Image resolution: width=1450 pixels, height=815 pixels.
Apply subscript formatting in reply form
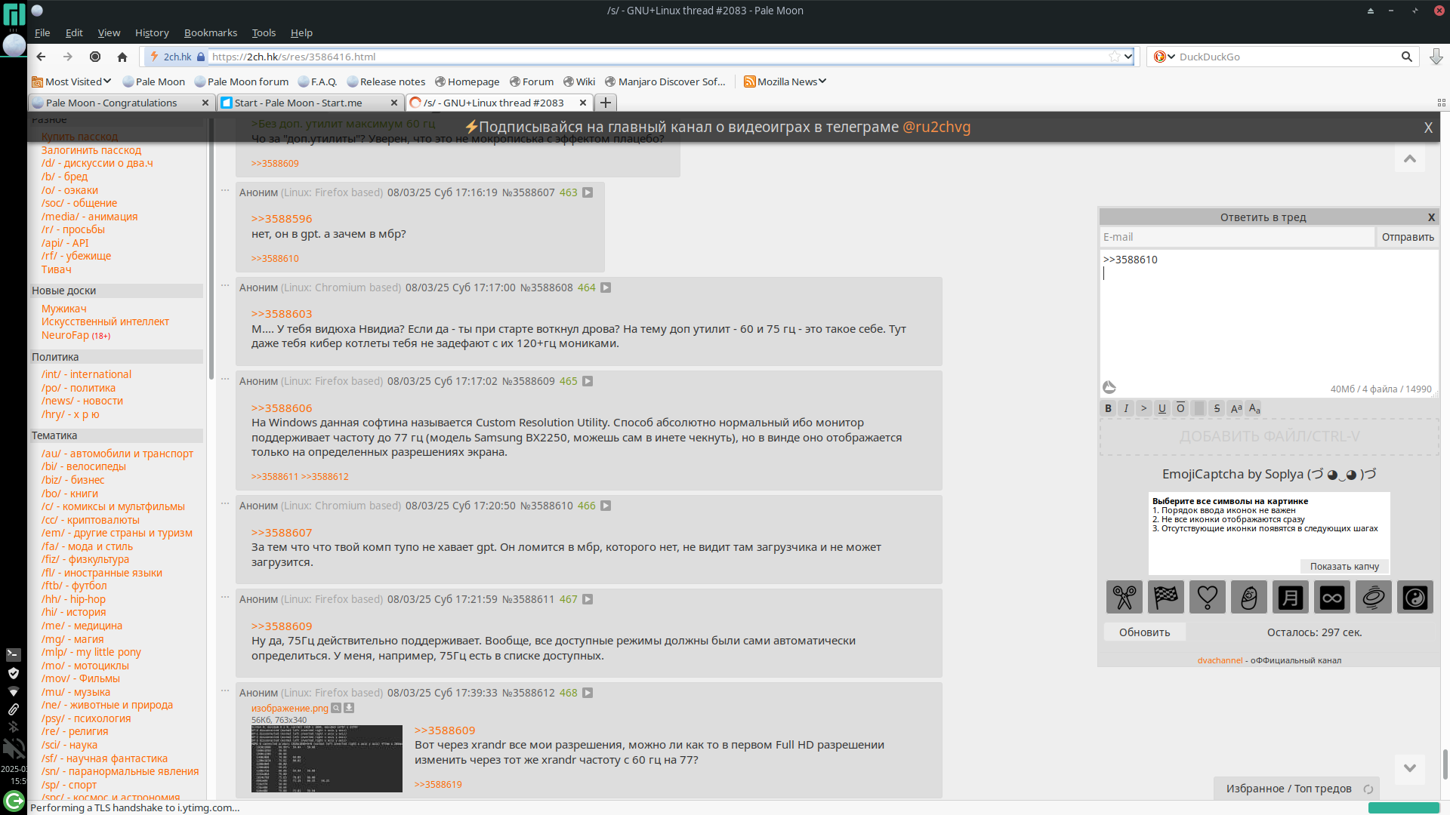coord(1254,408)
